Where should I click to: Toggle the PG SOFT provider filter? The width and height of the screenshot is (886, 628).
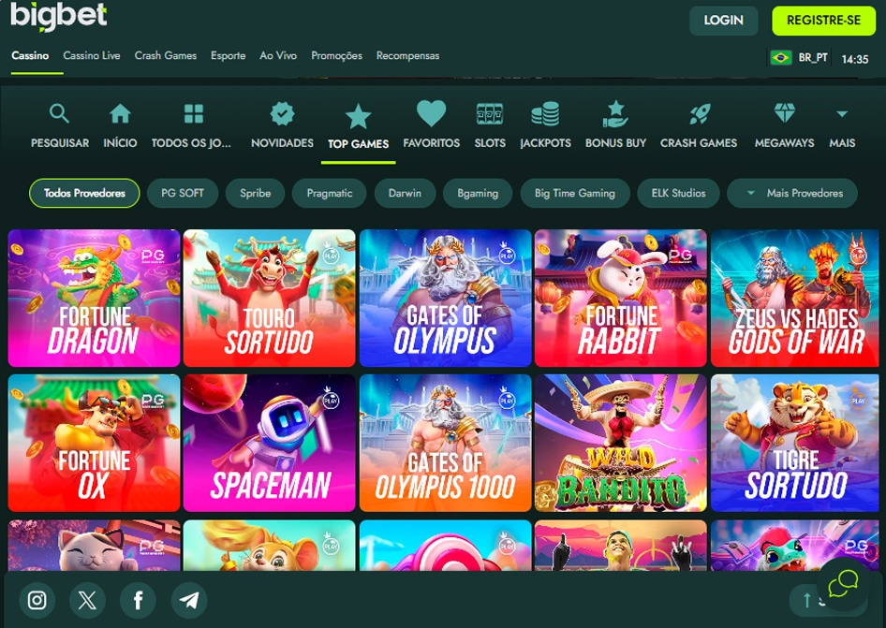(x=182, y=193)
